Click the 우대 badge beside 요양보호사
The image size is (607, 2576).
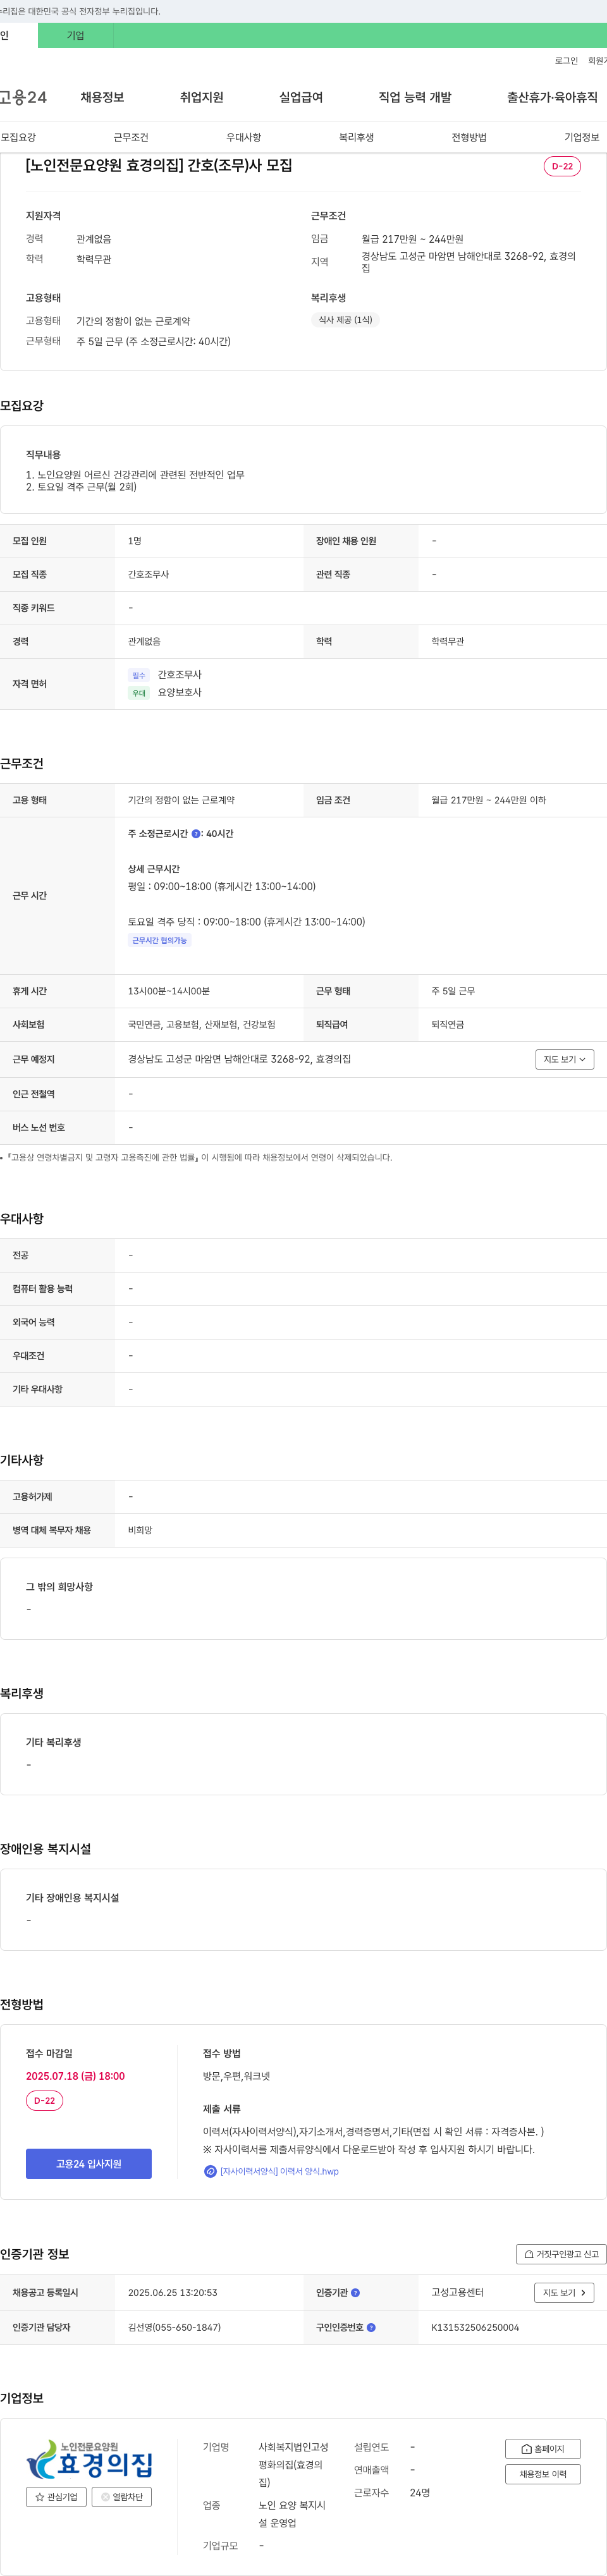click(x=138, y=693)
